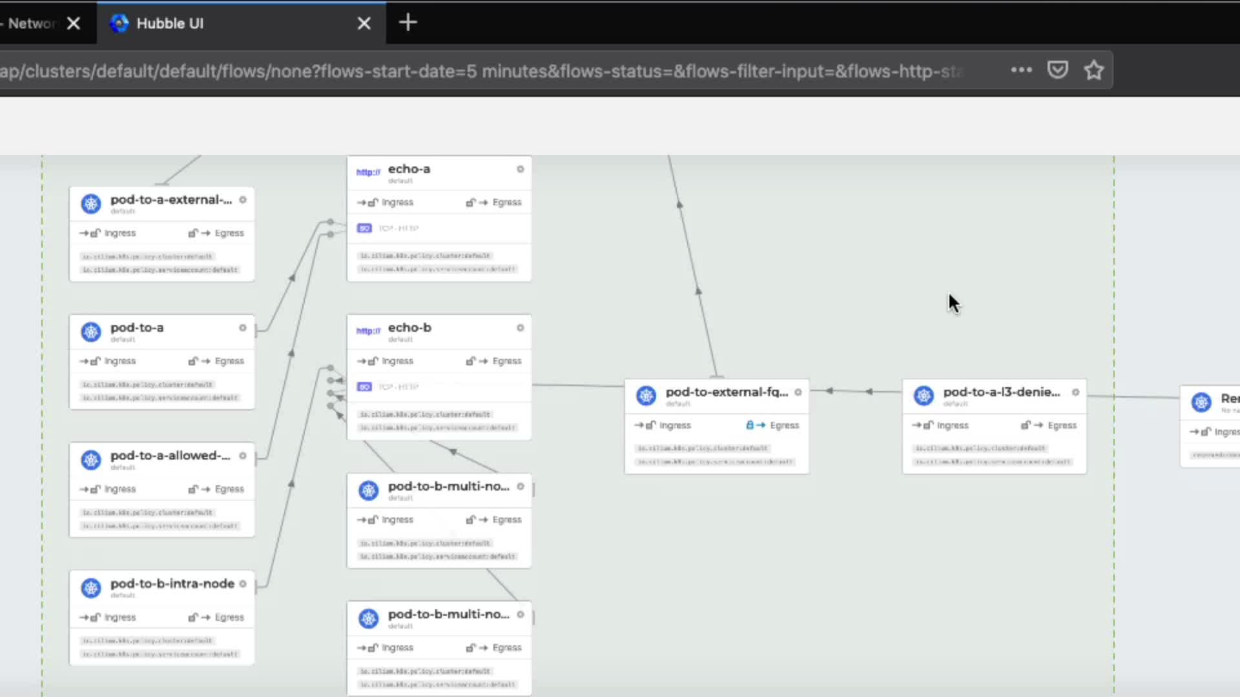
Task: Click Egress policy lock on echo-b card
Action: [x=471, y=361]
